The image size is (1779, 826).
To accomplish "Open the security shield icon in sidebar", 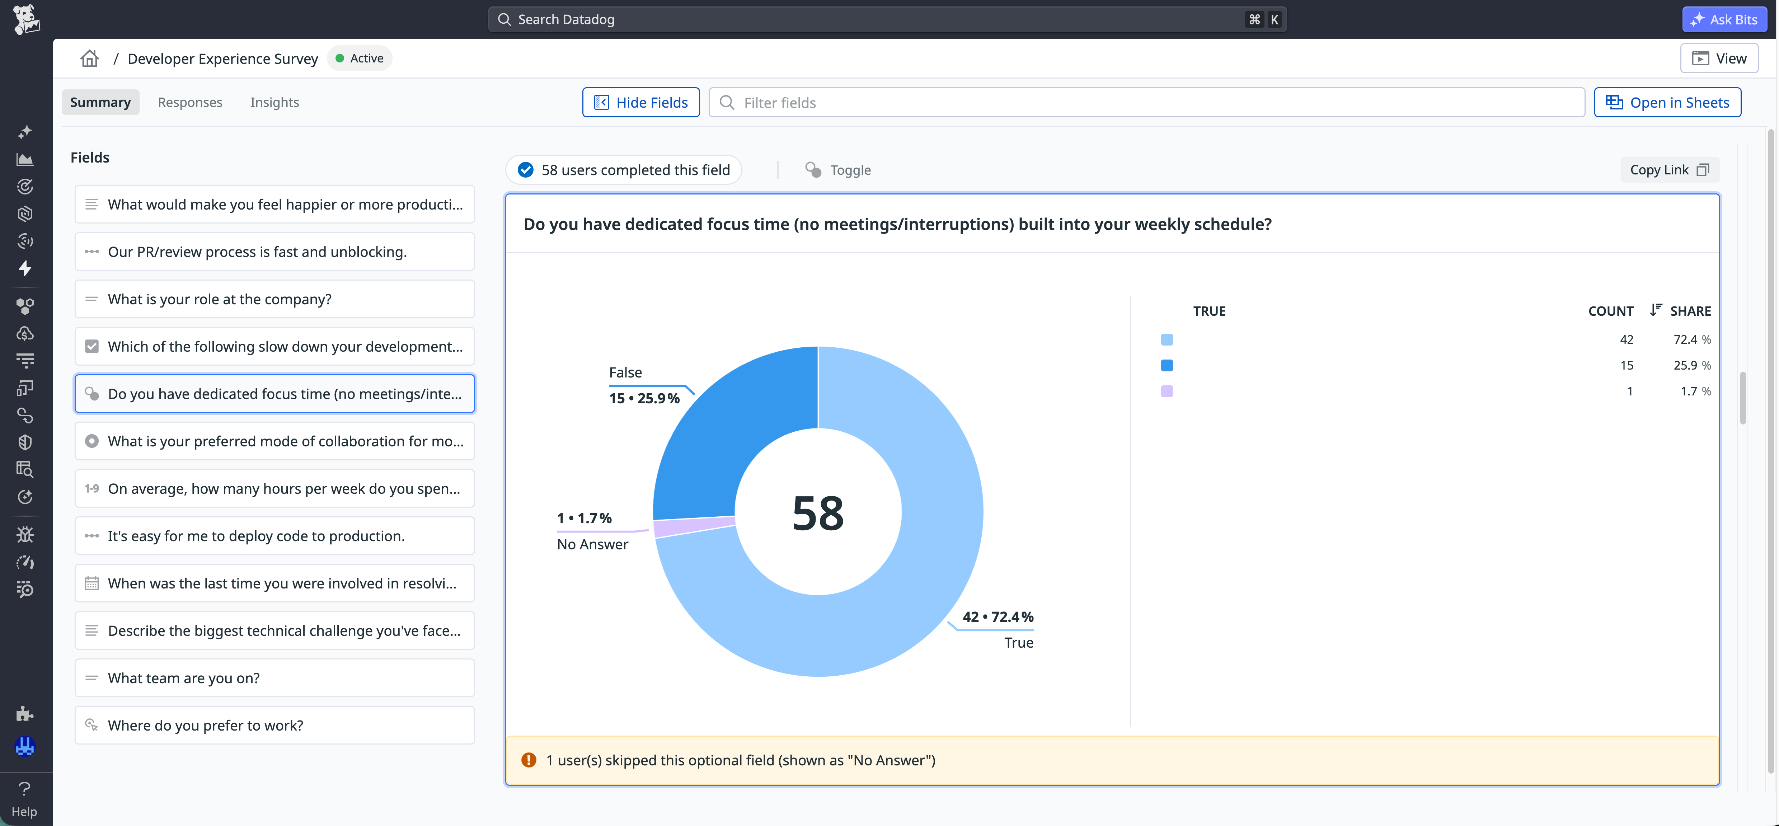I will [25, 442].
